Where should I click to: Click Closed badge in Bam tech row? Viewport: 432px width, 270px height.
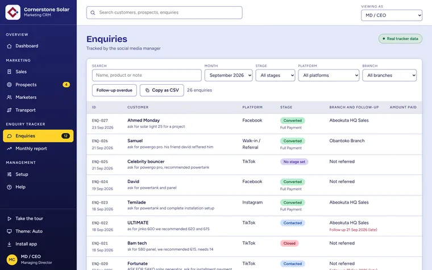[289, 243]
